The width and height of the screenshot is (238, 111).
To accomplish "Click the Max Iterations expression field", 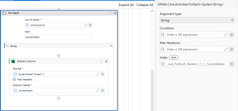I will (194, 49).
